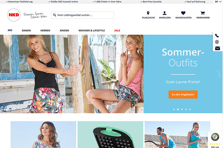Click the Lieblingsartikel search field
The width and height of the screenshot is (223, 148).
[x=83, y=15]
